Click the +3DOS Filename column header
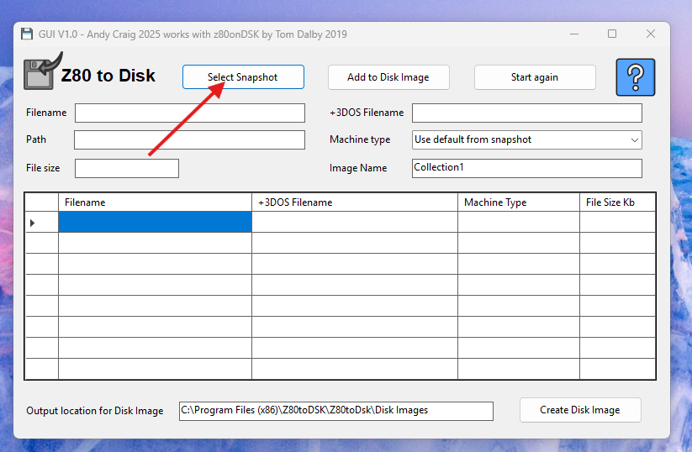692x452 pixels. 354,202
